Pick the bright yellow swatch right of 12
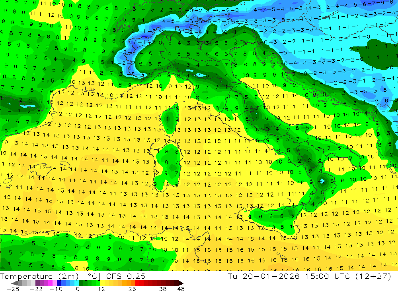 (x=103, y=283)
